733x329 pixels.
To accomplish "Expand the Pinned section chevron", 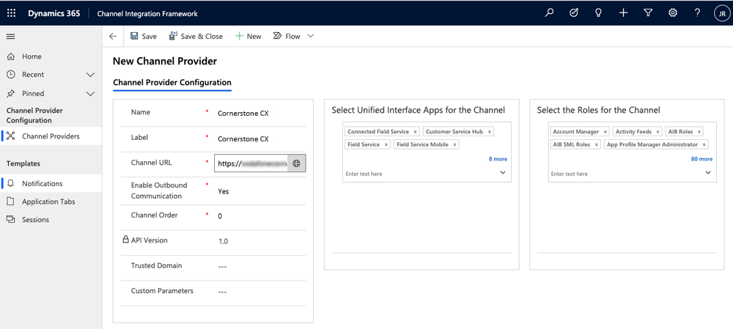I will pyautogui.click(x=91, y=94).
